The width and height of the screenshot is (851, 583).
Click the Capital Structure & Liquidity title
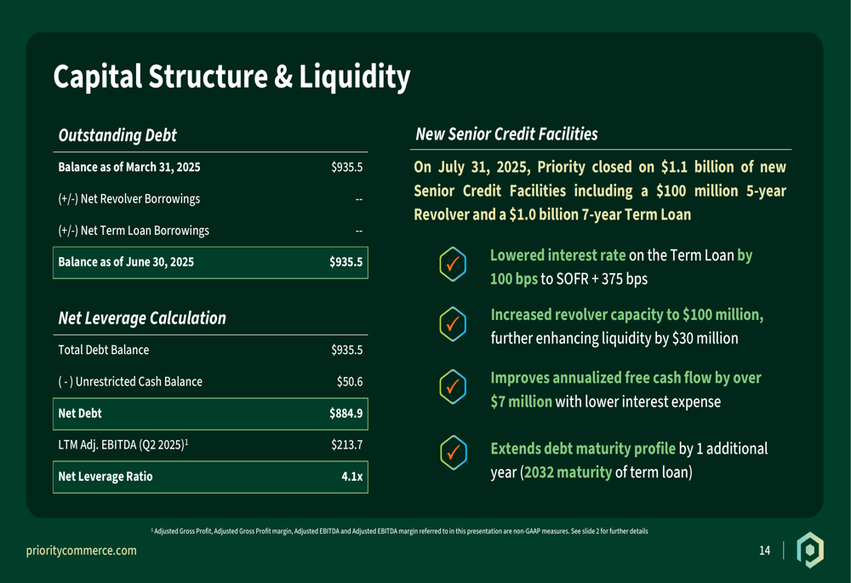231,77
